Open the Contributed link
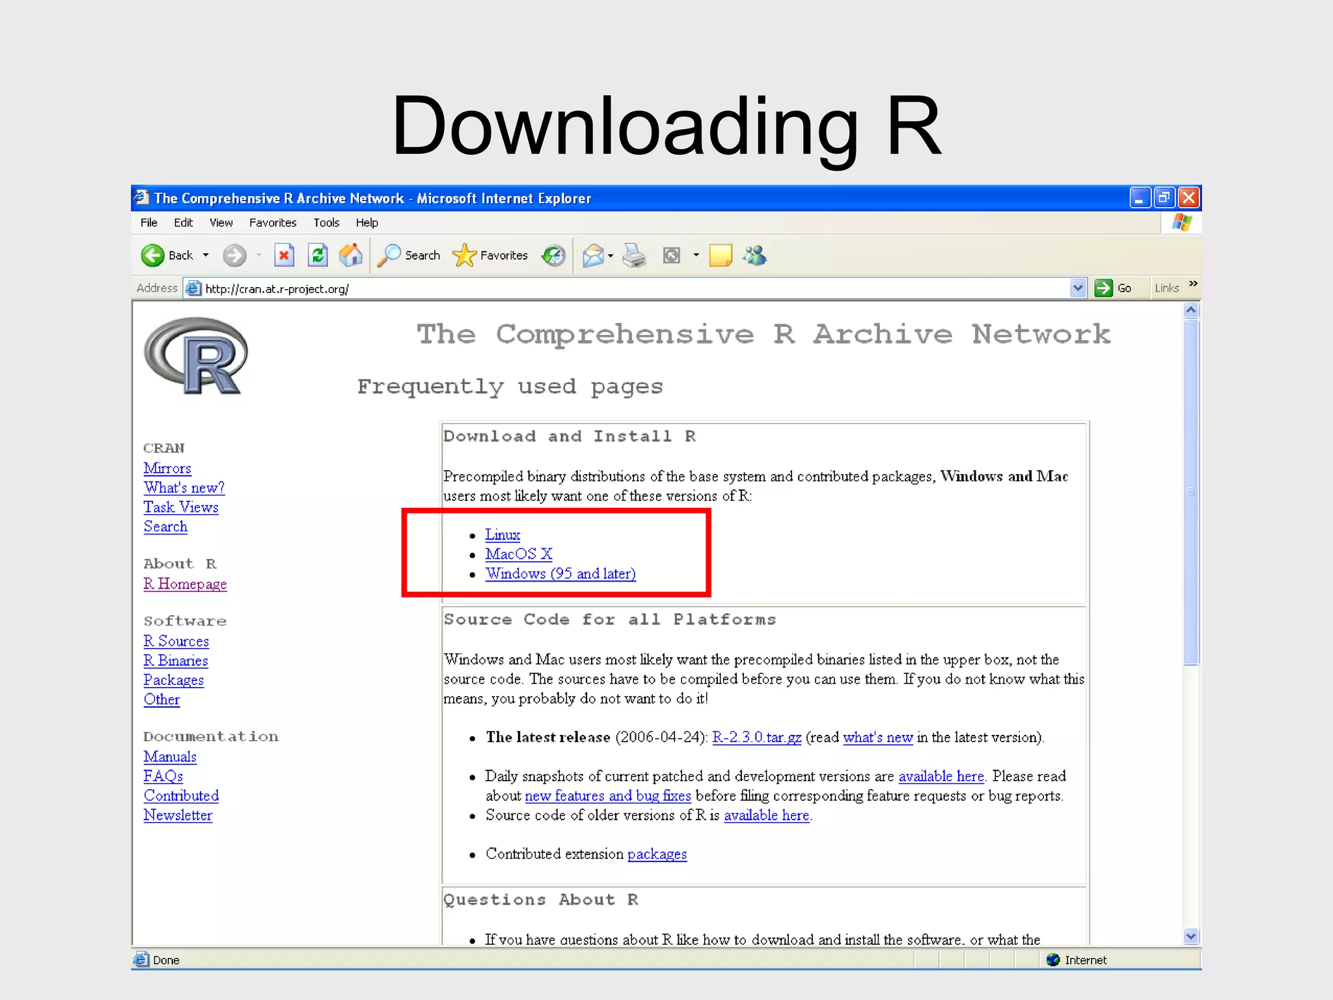Image resolution: width=1333 pixels, height=1000 pixels. click(181, 796)
